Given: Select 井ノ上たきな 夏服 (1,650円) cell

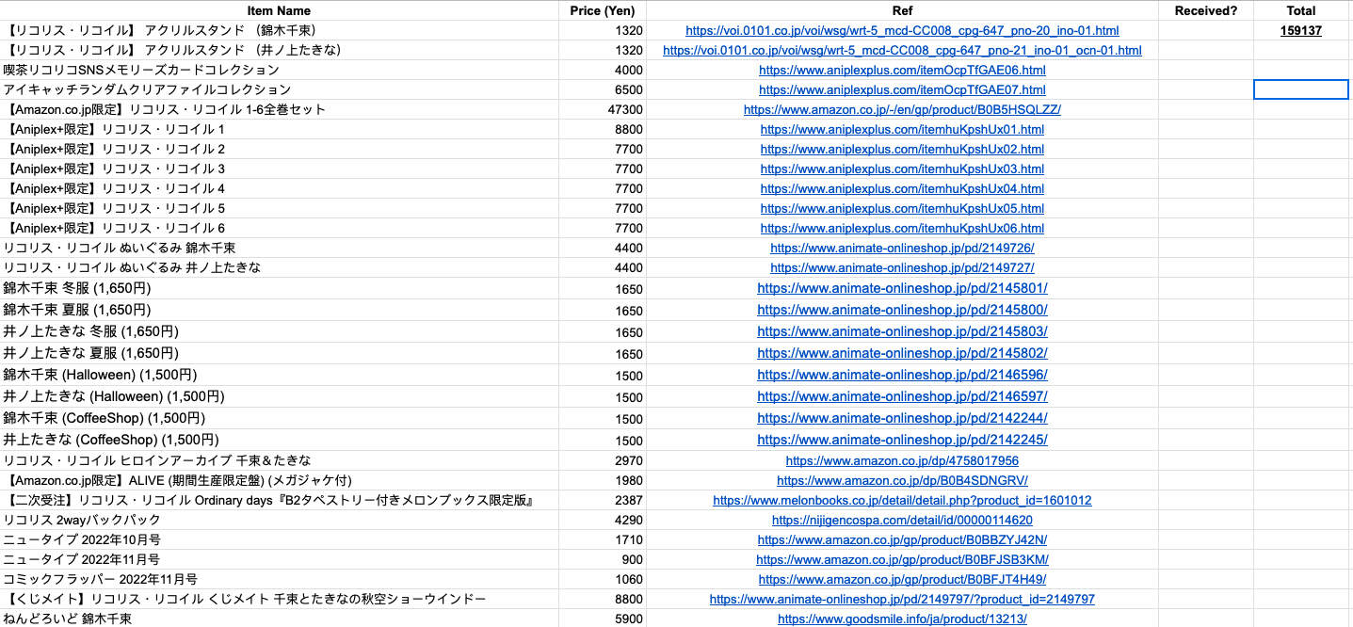Looking at the screenshot, I should click(279, 354).
